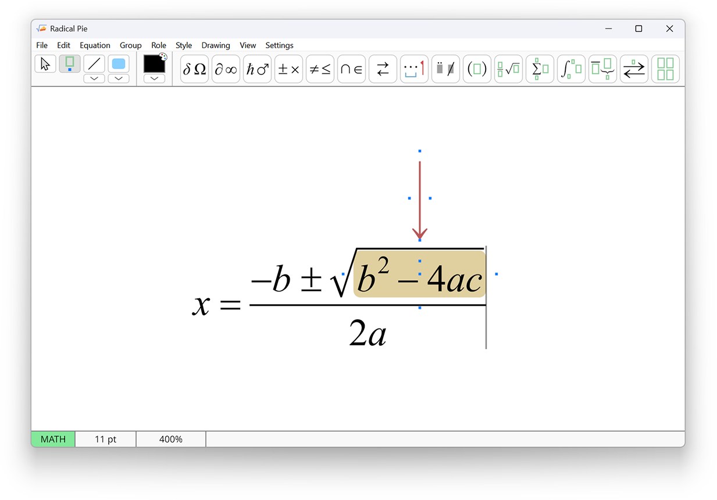Image resolution: width=717 pixels, height=500 pixels.
Task: Insert a summation template
Action: 540,69
